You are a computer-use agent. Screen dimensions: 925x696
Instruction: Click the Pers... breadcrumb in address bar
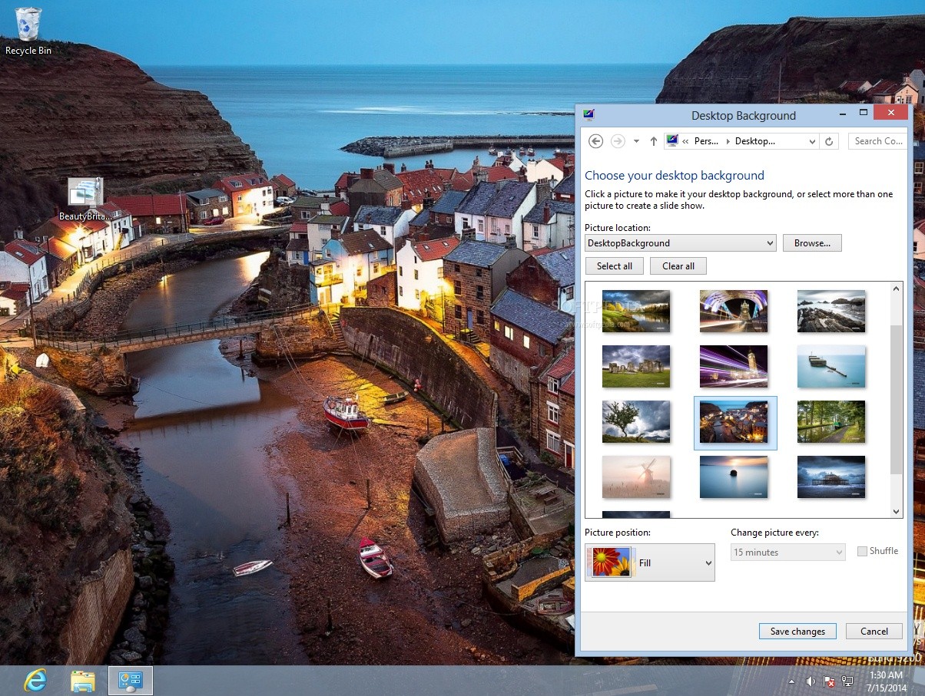pyautogui.click(x=706, y=141)
